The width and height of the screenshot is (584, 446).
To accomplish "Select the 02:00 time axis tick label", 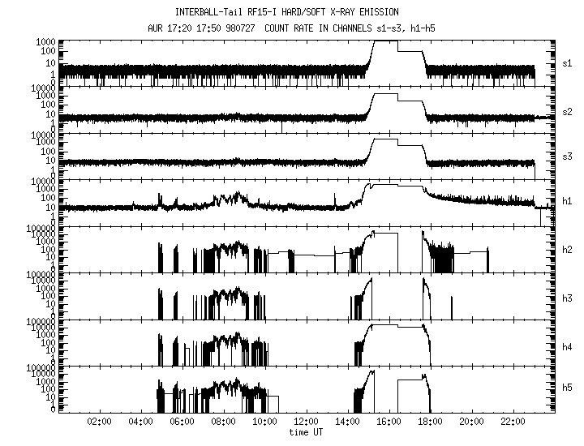I will (x=99, y=422).
